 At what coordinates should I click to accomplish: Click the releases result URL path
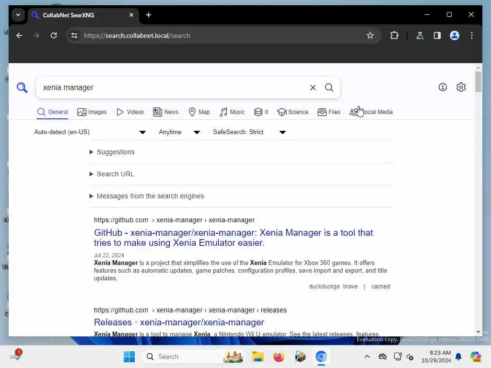click(x=190, y=310)
